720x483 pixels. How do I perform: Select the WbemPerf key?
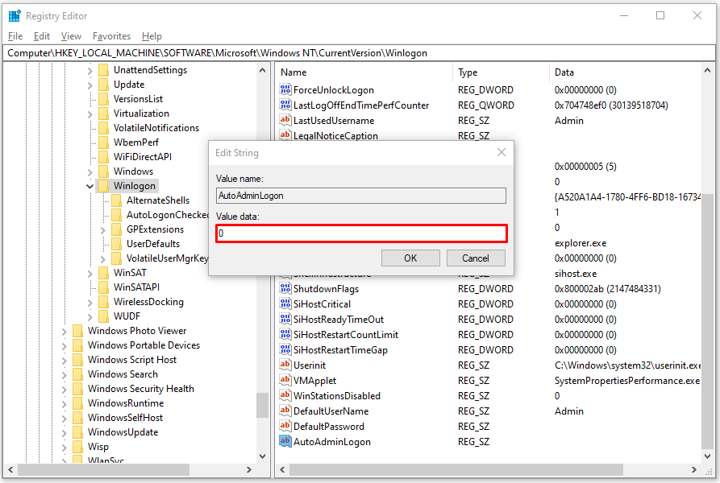(x=136, y=142)
